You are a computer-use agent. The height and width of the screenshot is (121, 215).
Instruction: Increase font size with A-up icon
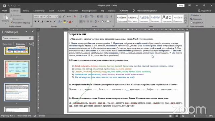tap(60, 16)
